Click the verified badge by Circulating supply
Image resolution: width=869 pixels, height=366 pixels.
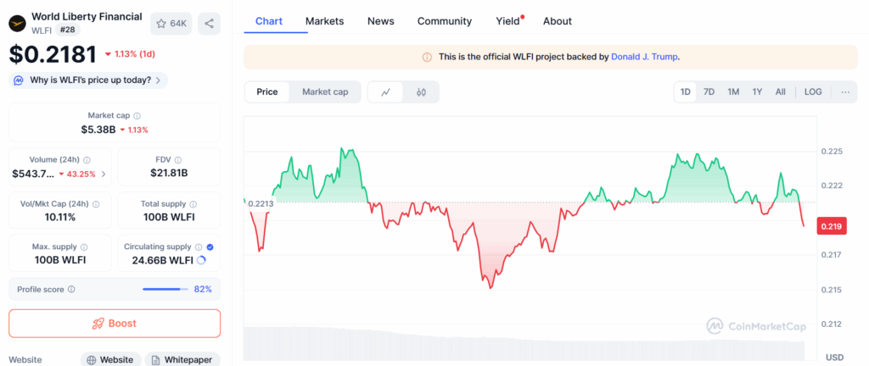pos(210,247)
